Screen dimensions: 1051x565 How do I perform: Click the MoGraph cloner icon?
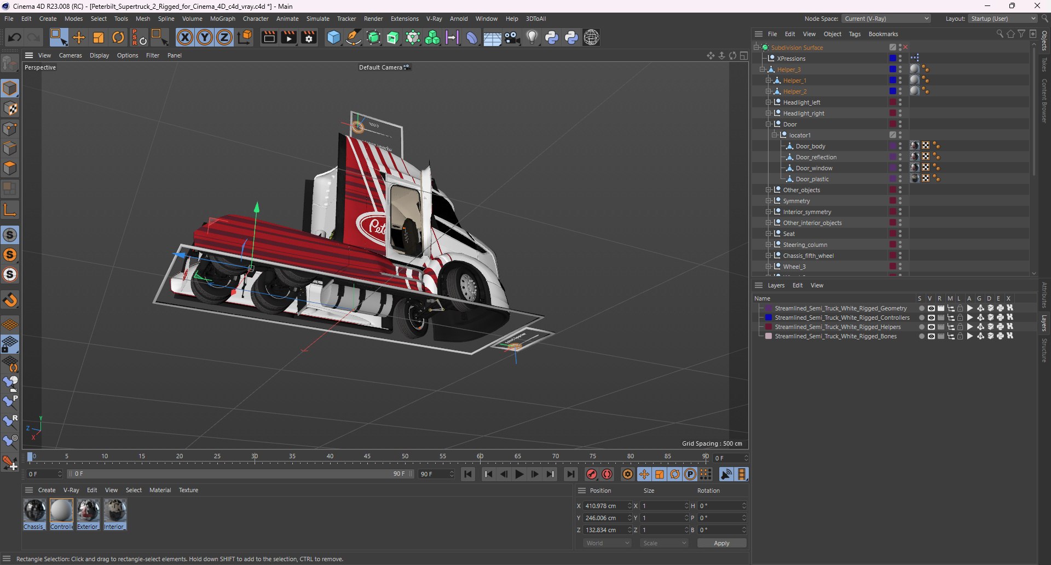tap(433, 37)
